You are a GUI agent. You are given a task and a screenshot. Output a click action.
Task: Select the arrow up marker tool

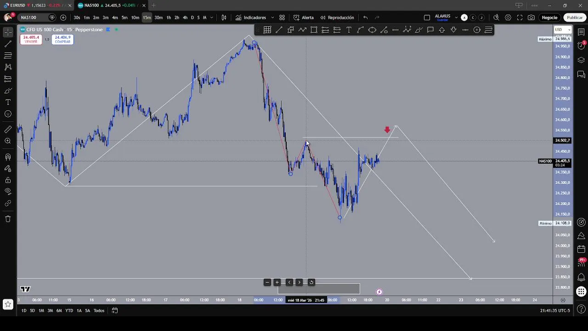442,30
